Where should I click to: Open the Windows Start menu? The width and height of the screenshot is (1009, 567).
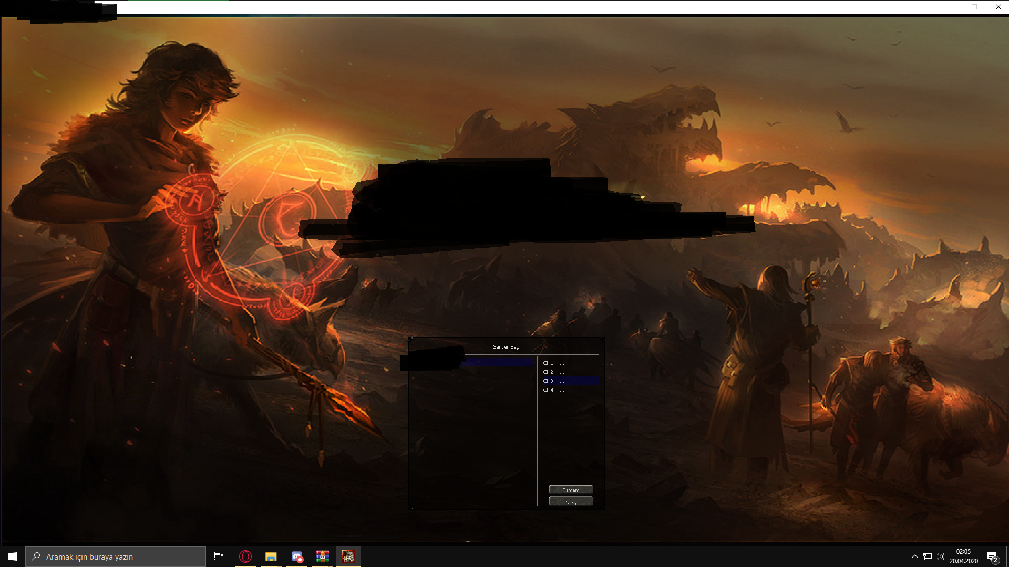[x=13, y=556]
